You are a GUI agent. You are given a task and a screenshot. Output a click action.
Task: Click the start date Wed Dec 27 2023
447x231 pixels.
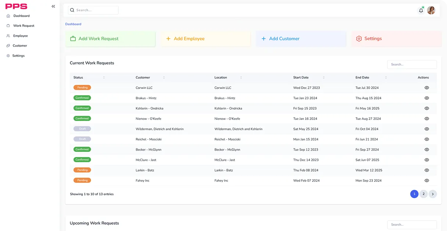tap(307, 88)
